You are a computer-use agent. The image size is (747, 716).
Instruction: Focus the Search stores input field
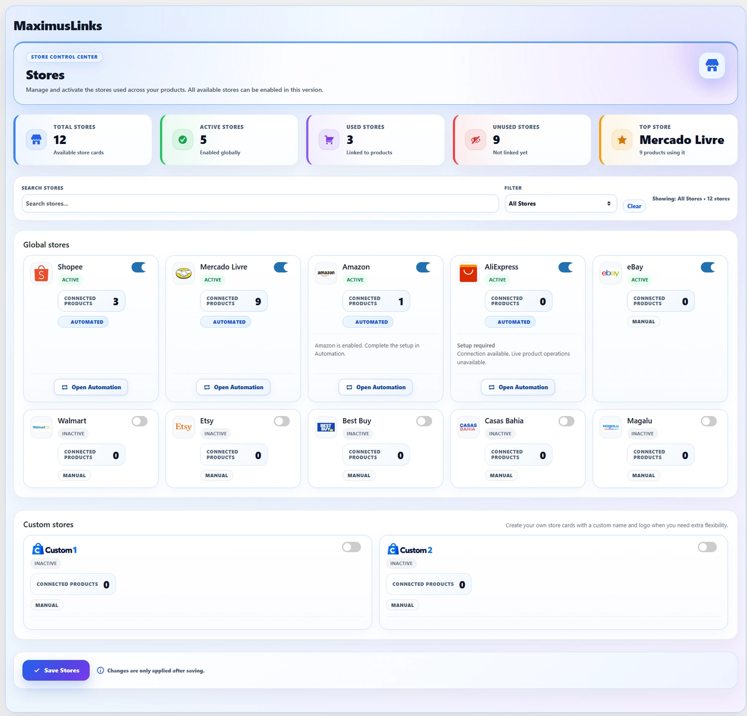click(260, 204)
